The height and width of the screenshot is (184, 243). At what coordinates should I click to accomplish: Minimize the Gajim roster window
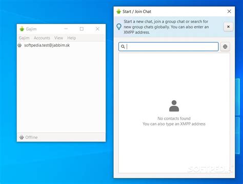(66, 29)
